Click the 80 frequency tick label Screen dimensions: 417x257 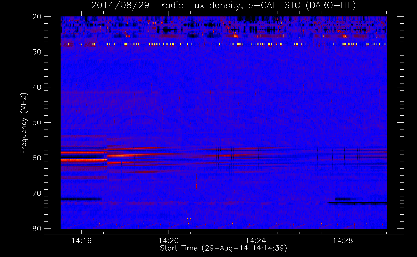tap(37, 228)
